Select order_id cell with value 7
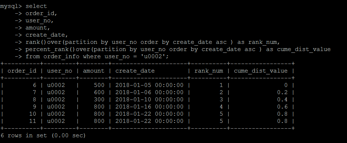This screenshot has width=347, height=143. (x=34, y=92)
